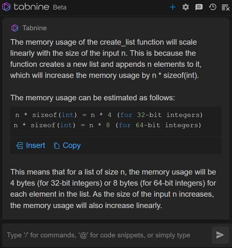Click the Tabnine logo in the header
The image size is (232, 248).
[6, 7]
